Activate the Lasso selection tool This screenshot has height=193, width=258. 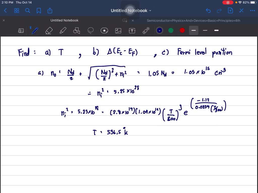(90, 30)
